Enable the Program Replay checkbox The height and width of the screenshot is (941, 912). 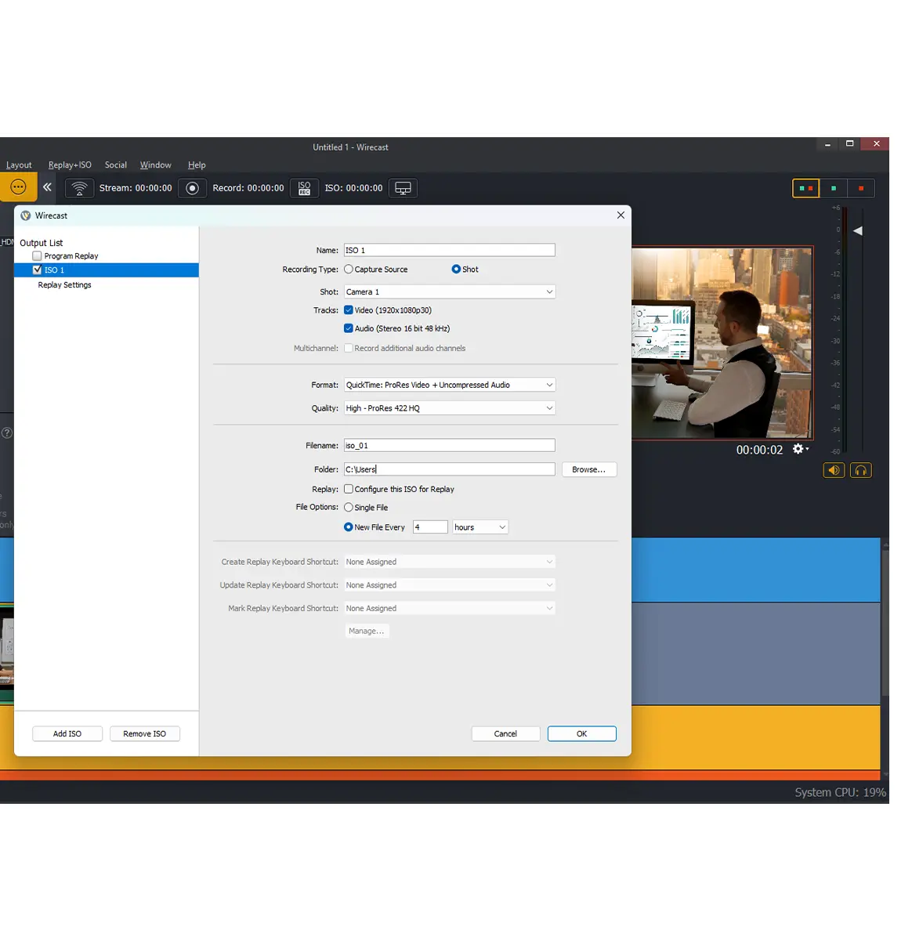point(37,256)
